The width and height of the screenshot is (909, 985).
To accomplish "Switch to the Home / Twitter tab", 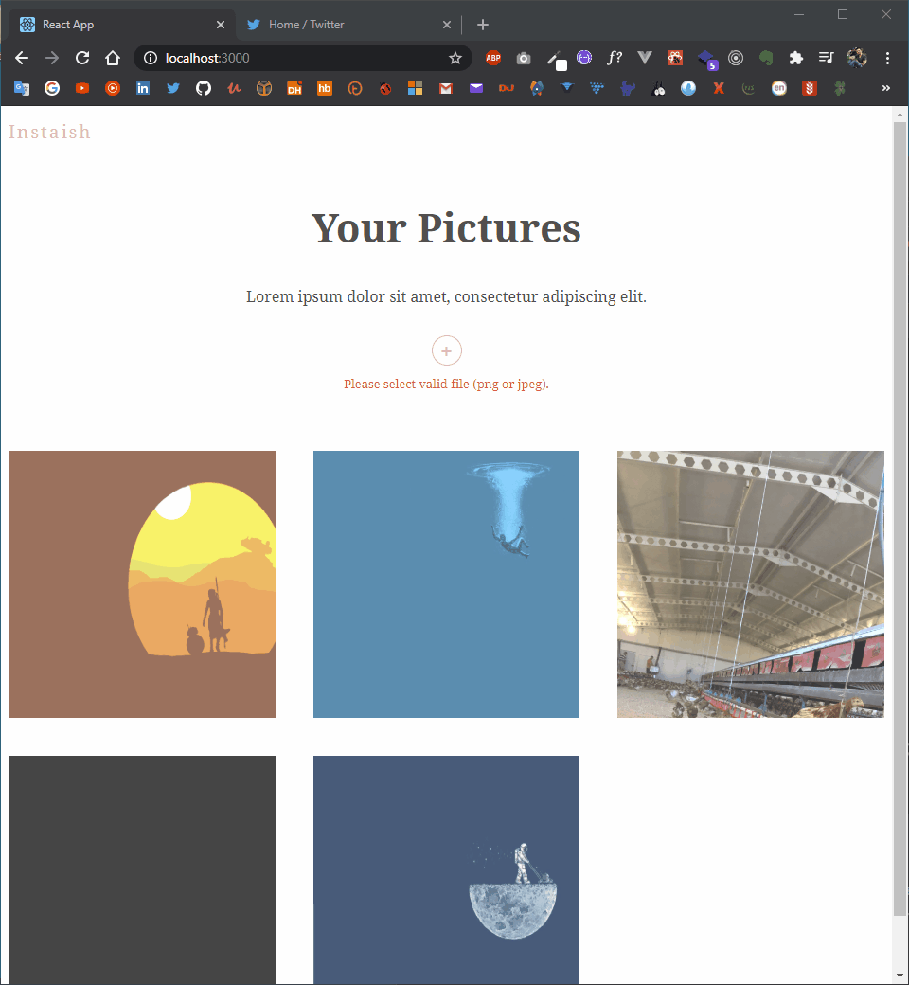I will tap(348, 25).
